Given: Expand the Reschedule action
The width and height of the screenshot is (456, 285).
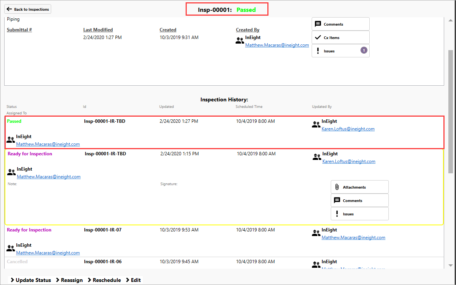Looking at the screenshot, I should [104, 280].
